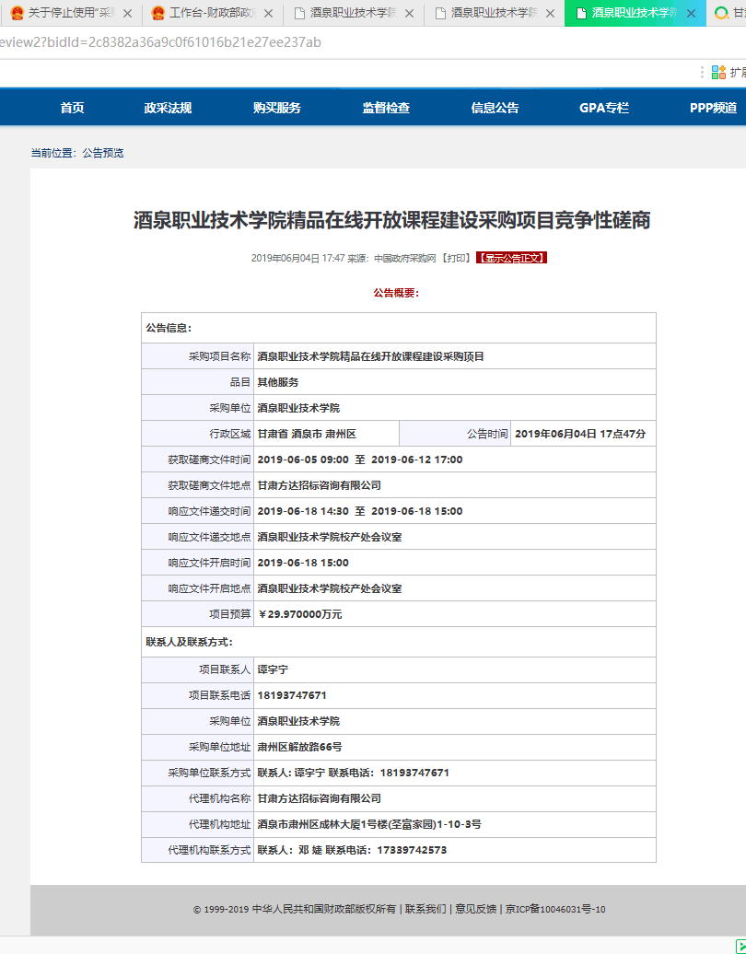Go to 政采法规 in the navigation bar

[x=168, y=108]
